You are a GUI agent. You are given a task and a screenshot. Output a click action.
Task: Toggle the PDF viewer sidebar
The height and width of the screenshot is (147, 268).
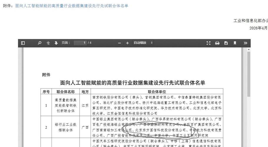tap(23, 43)
